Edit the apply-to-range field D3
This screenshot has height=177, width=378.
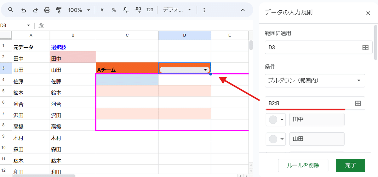coord(318,47)
